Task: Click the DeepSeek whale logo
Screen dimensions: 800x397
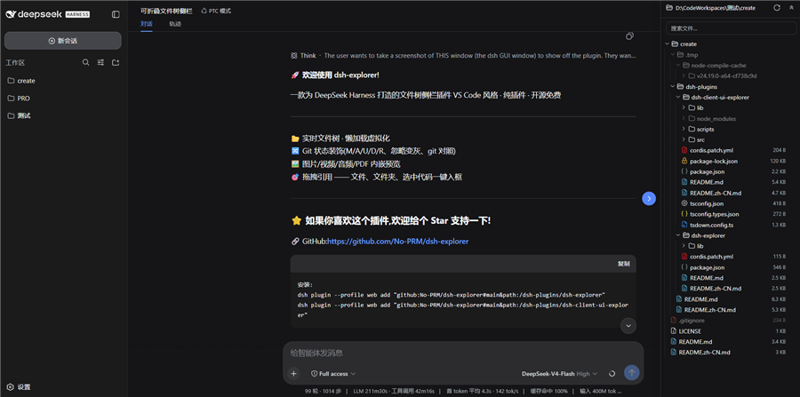Action: 11,15
